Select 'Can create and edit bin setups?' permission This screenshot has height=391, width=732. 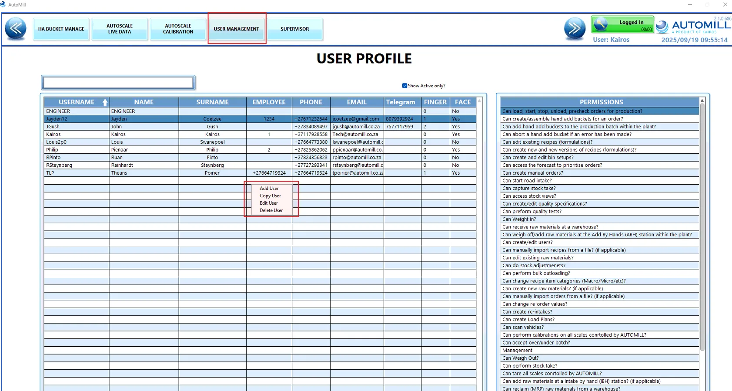(600, 158)
